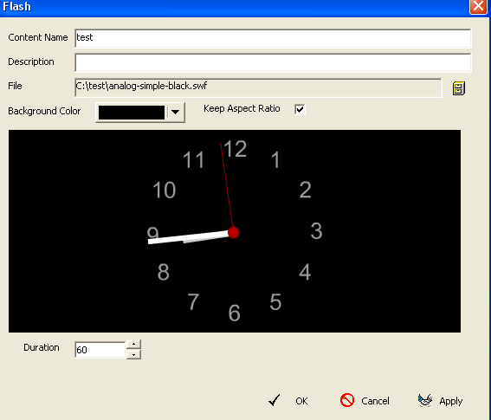Click the Duration value field
Image resolution: width=491 pixels, height=420 pixels.
(x=100, y=349)
